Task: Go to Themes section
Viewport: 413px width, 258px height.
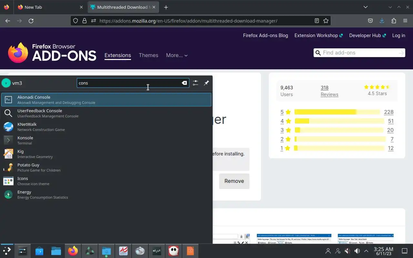Action: [148, 55]
